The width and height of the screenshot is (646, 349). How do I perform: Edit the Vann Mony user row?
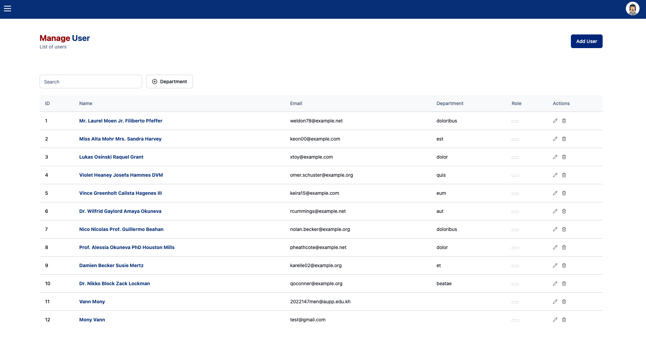[x=555, y=302]
